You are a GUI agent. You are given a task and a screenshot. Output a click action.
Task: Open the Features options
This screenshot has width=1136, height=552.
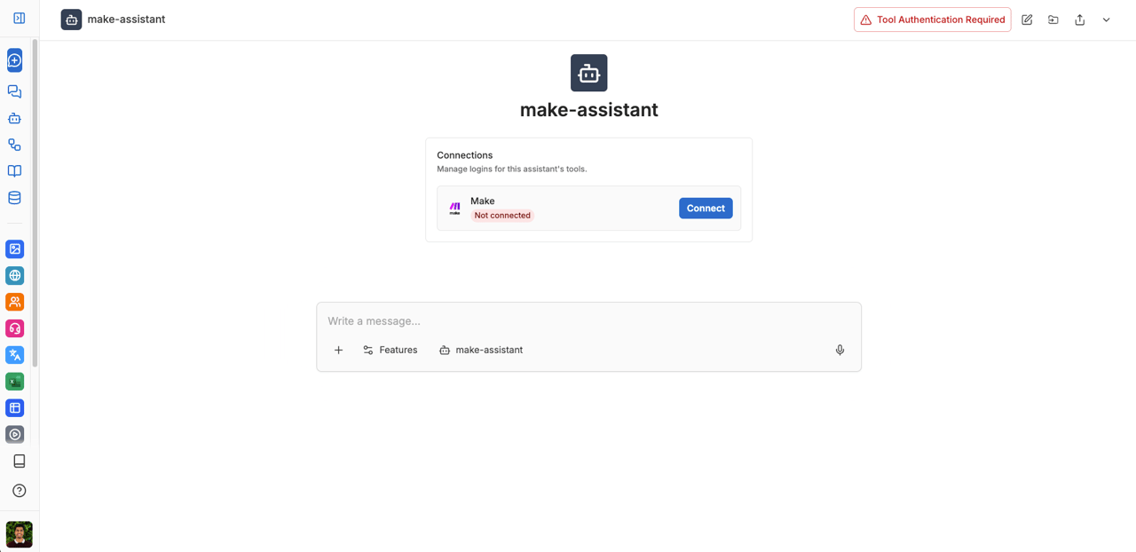point(390,351)
